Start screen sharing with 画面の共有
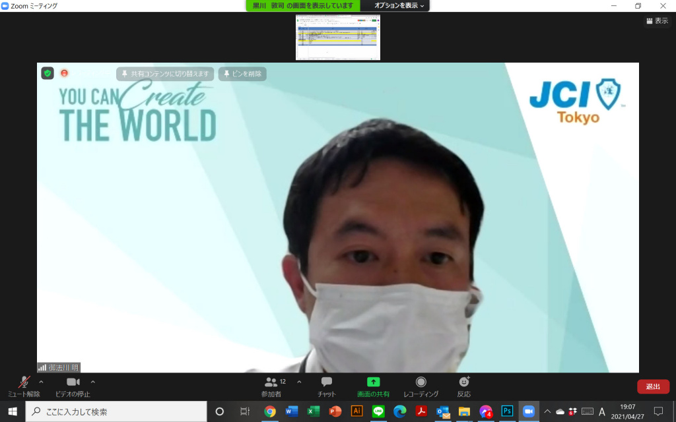This screenshot has width=676, height=422. tap(373, 386)
